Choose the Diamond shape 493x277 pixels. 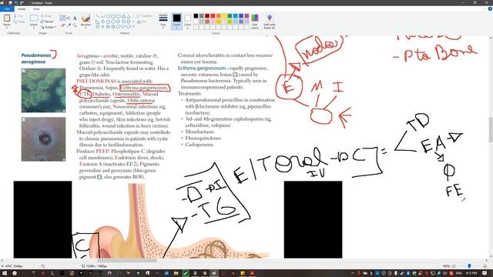(x=102, y=22)
